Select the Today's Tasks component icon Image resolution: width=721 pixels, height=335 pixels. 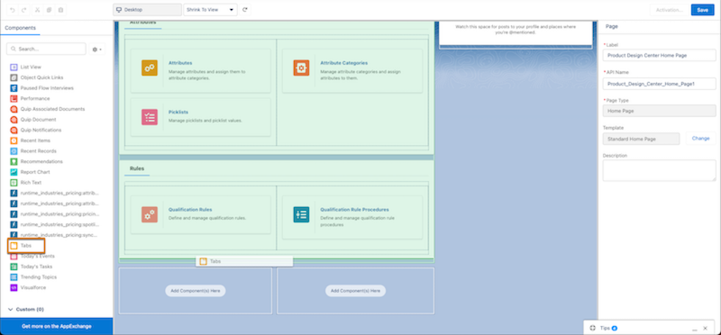click(14, 267)
